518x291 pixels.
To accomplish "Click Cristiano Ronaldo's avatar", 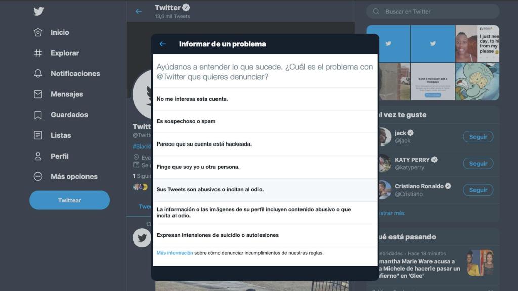I will point(384,190).
